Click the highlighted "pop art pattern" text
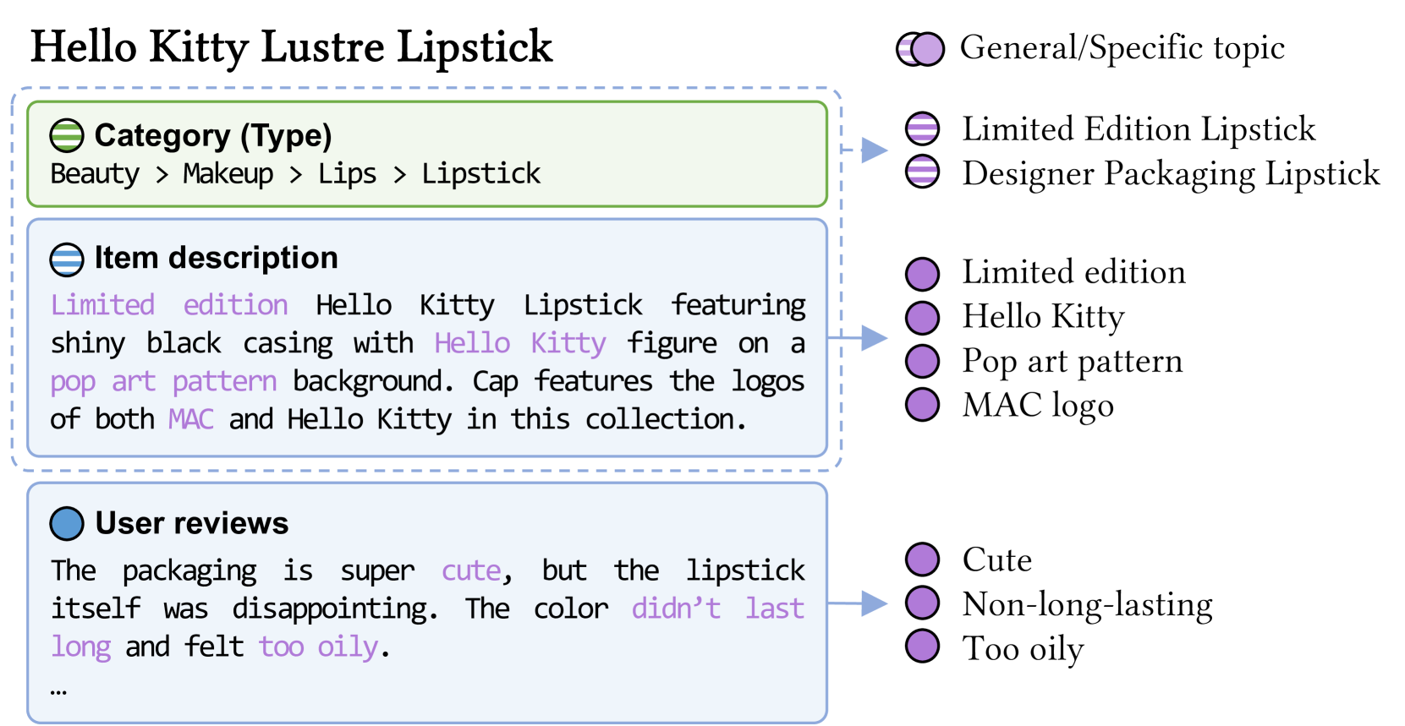The width and height of the screenshot is (1405, 726). tap(163, 381)
